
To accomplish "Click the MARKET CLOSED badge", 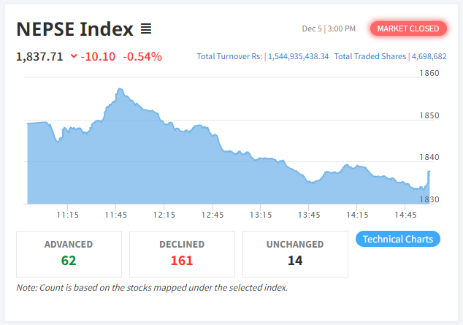I will pyautogui.click(x=409, y=28).
